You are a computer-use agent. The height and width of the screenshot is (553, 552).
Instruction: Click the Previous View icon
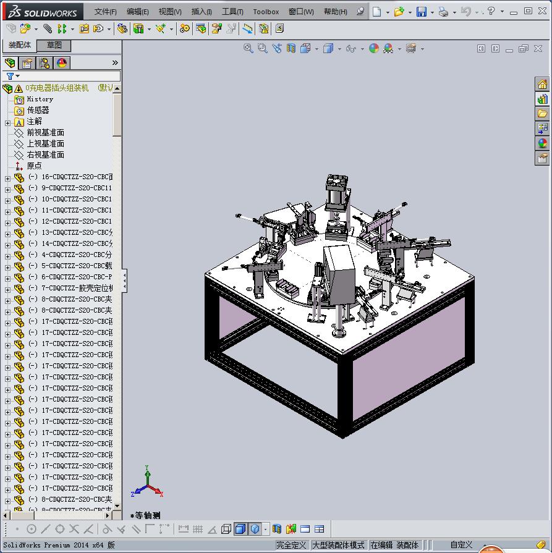(x=277, y=48)
